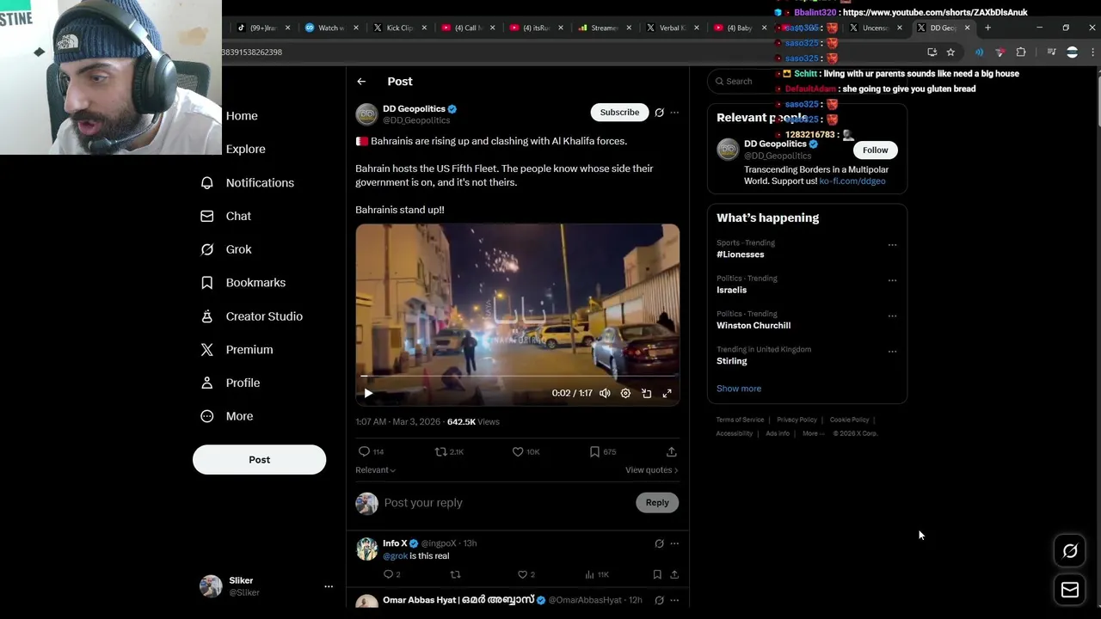The height and width of the screenshot is (619, 1101).
Task: Open Premium page
Action: (x=237, y=350)
